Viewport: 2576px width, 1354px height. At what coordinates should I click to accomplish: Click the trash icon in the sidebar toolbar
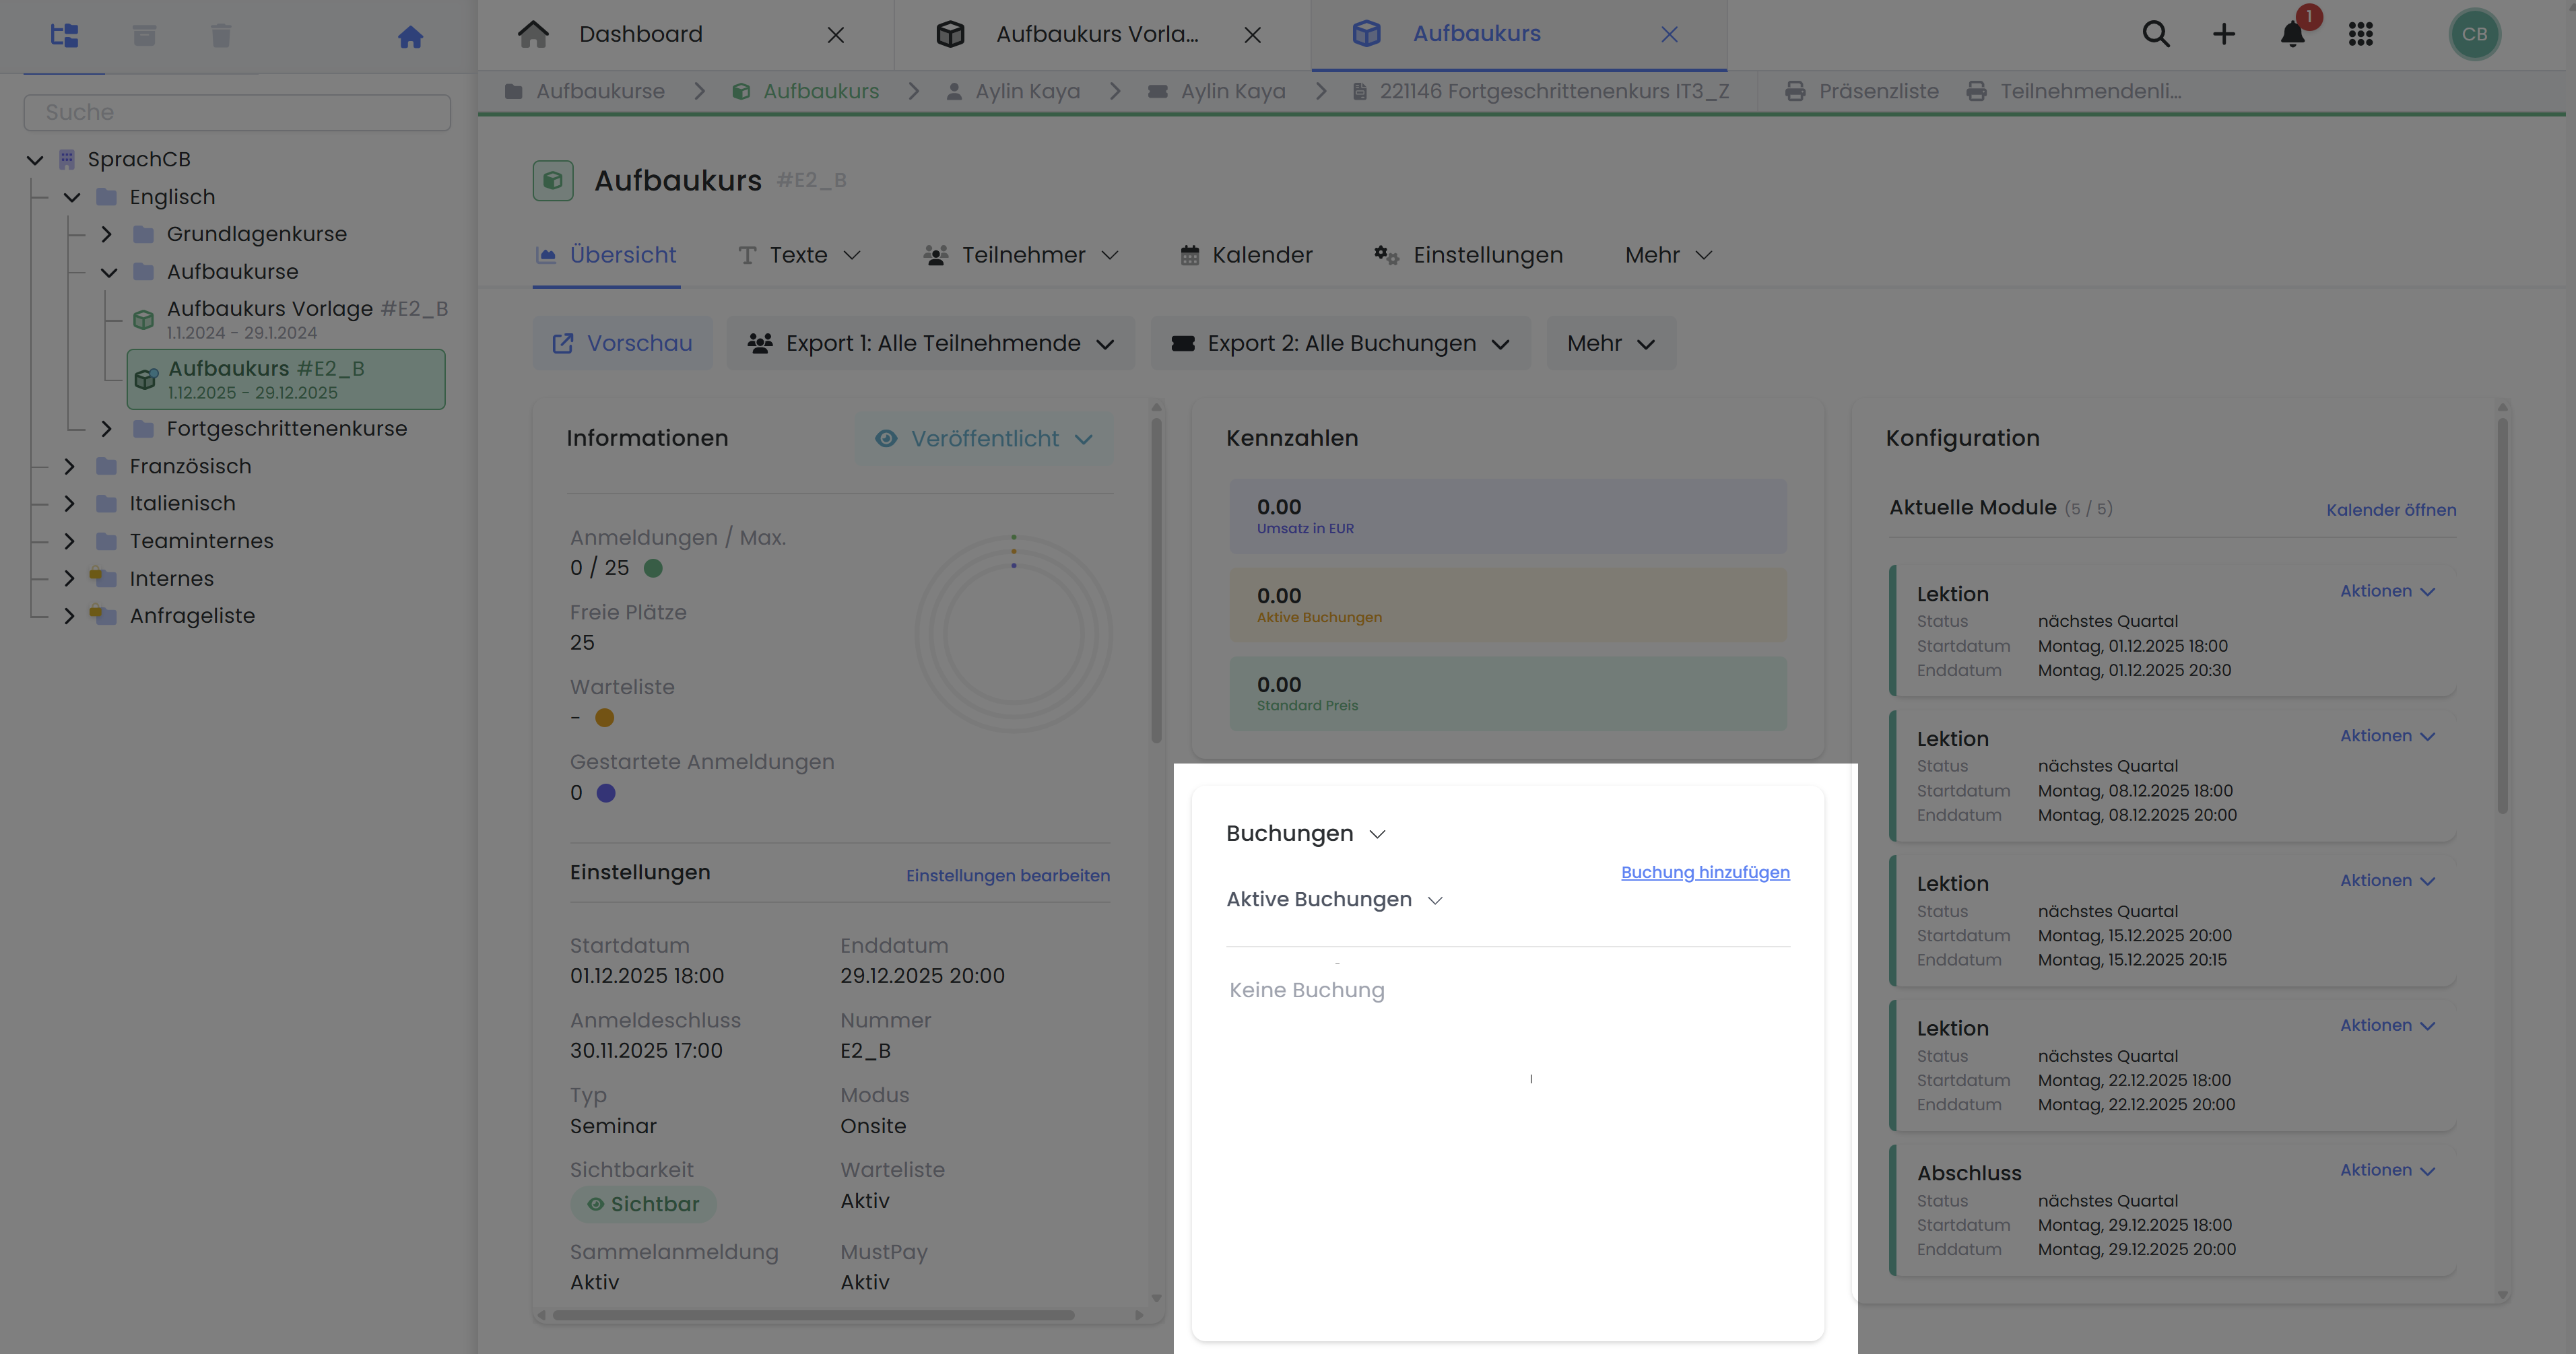click(220, 35)
